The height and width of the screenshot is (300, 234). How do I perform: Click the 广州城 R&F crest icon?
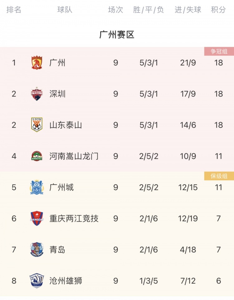(37, 187)
